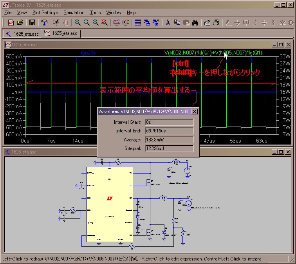
Task: Click the Average value field showing 183.3mW
Action: 169,140
